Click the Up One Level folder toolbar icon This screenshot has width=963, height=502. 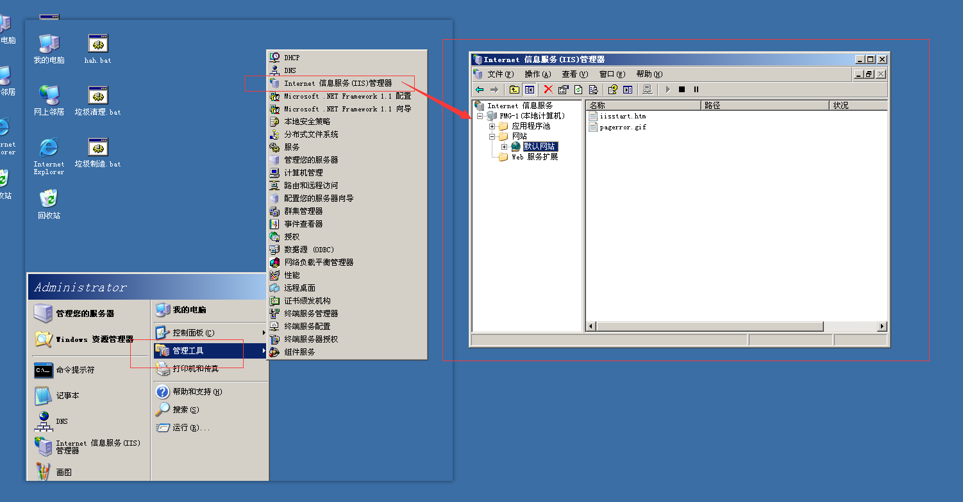(x=514, y=90)
